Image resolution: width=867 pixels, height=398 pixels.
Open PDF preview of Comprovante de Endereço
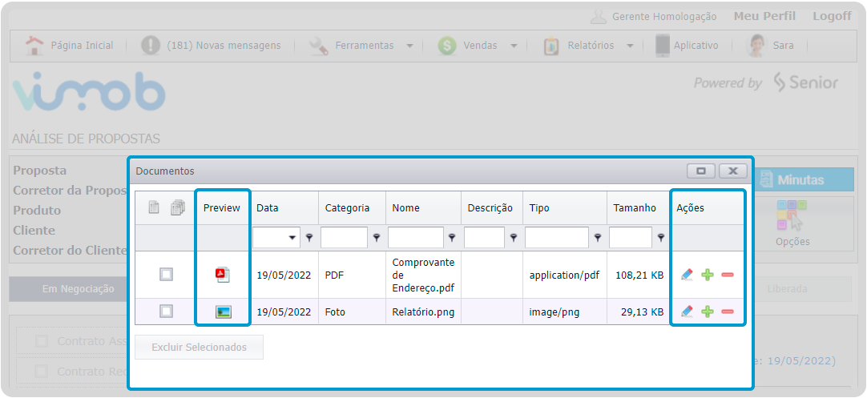[x=222, y=275]
